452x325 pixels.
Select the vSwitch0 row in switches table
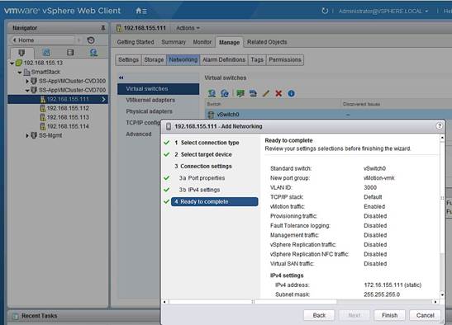pos(328,115)
